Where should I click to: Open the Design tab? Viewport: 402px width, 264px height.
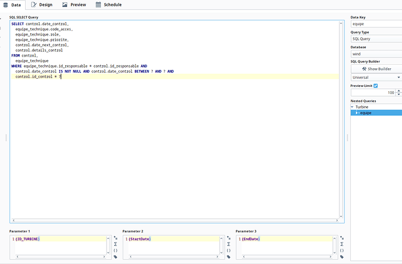(x=42, y=5)
